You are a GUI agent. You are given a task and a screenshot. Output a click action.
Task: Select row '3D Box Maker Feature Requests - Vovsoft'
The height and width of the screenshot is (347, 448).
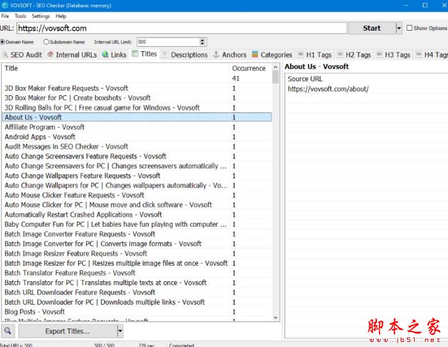pyautogui.click(x=137, y=88)
